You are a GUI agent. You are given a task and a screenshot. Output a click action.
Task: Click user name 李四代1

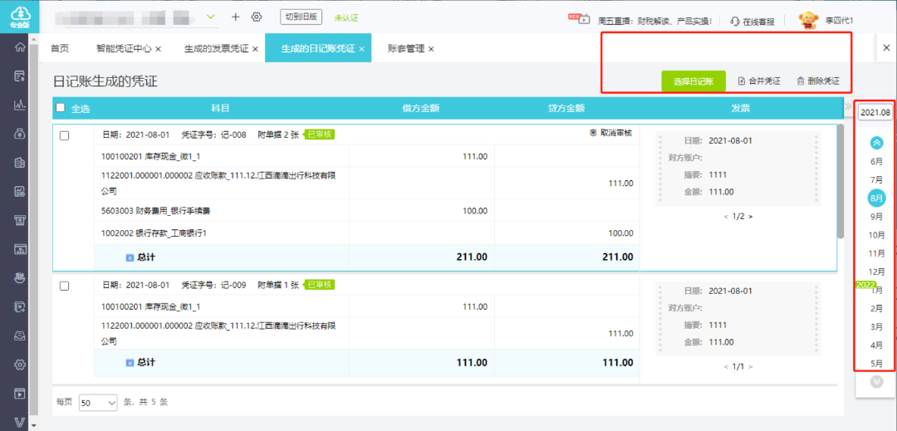point(840,21)
